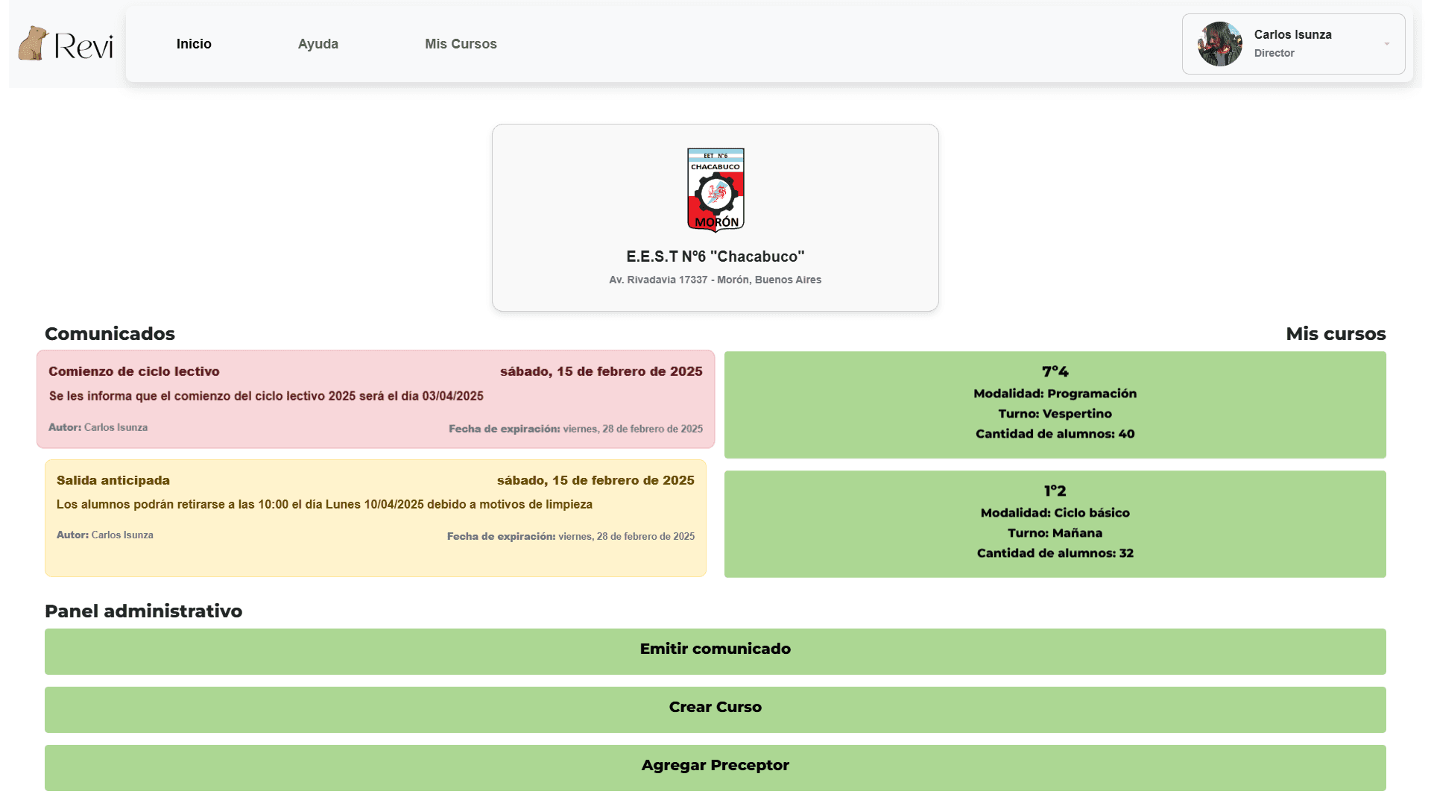Screen dimensions: 1431x803
Task: Open the Ayuda menu item
Action: [318, 44]
